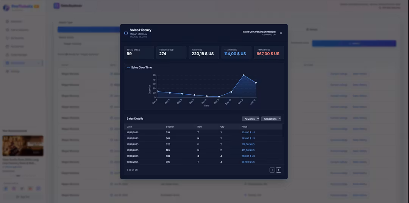Sort table by Date column header
The width and height of the screenshot is (409, 203).
pos(130,126)
